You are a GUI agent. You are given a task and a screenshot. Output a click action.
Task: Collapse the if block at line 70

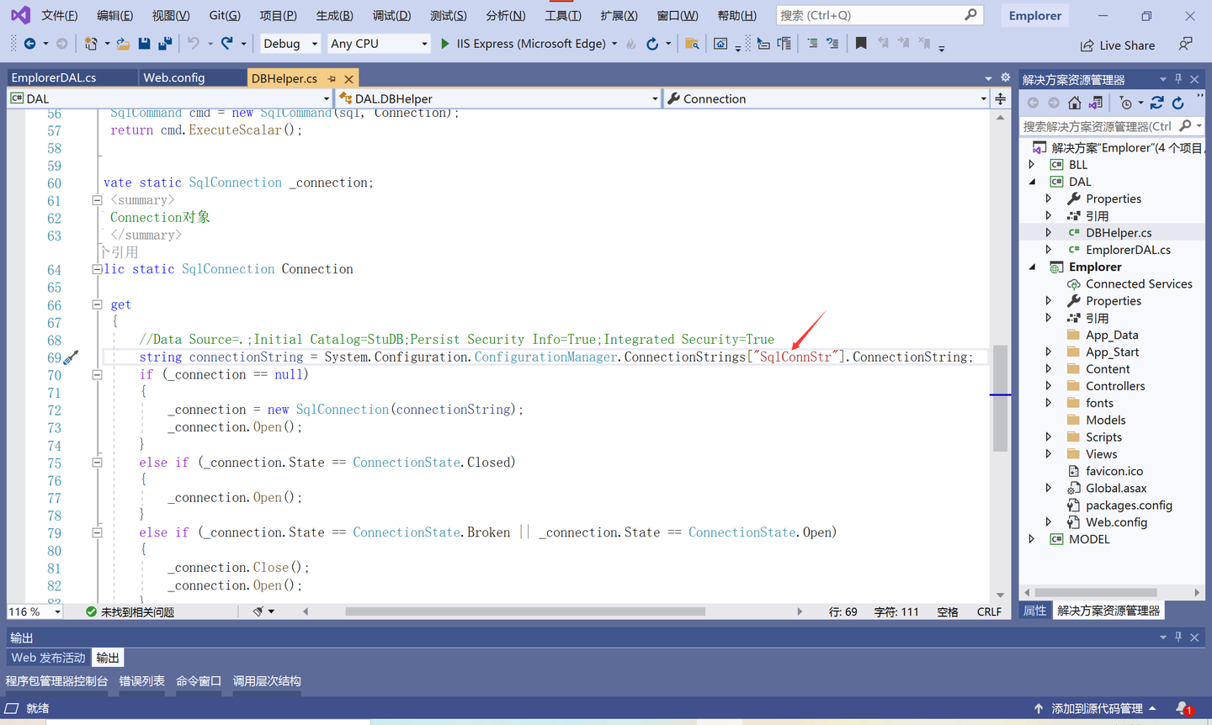point(97,375)
